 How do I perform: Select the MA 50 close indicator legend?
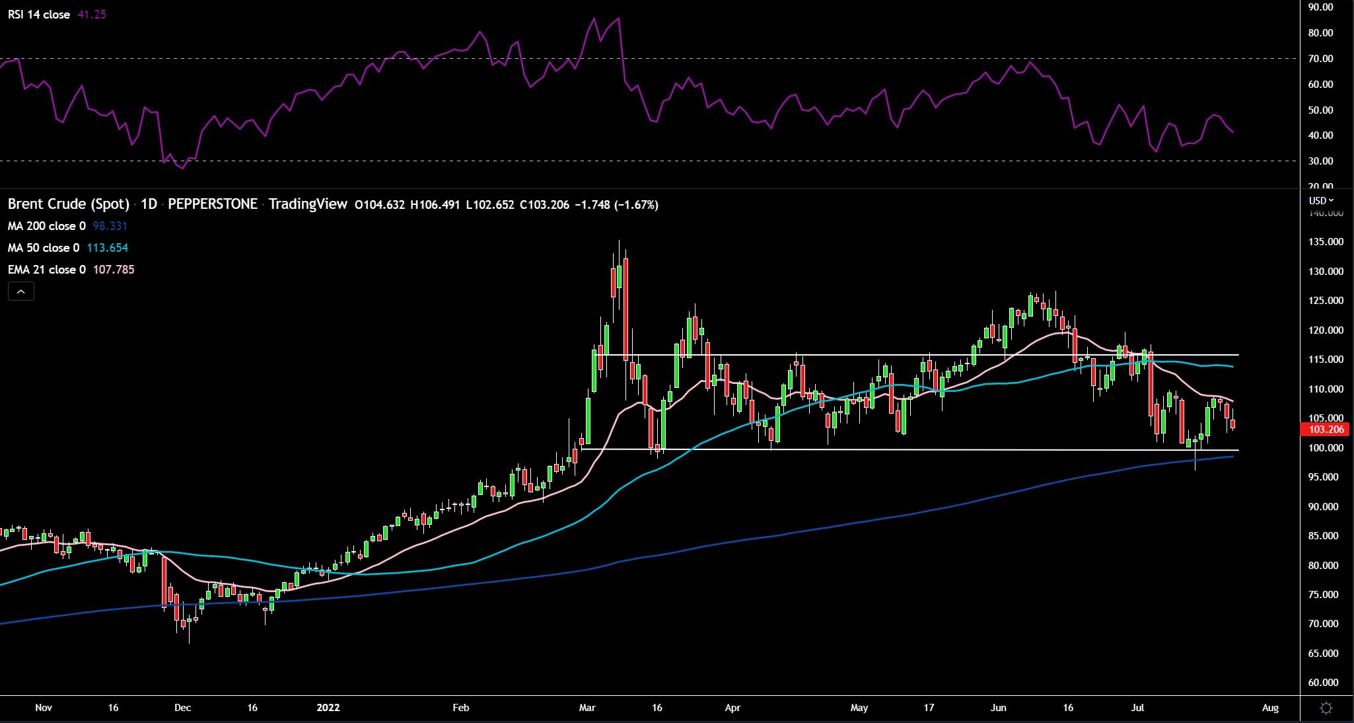pyautogui.click(x=44, y=248)
